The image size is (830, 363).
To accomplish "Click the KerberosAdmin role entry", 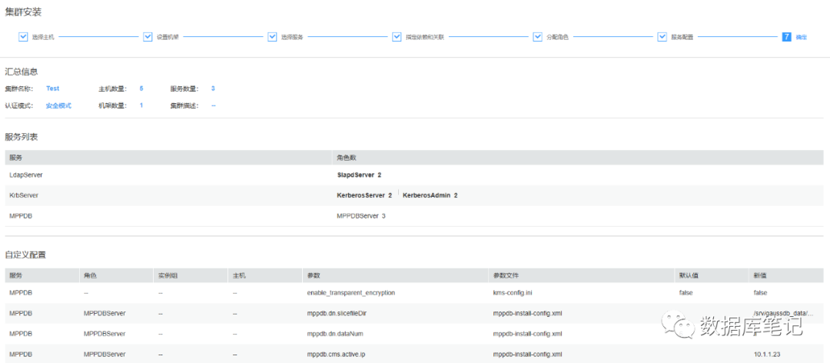I will [430, 195].
